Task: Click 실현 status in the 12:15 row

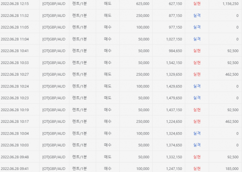Action: pyautogui.click(x=197, y=4)
